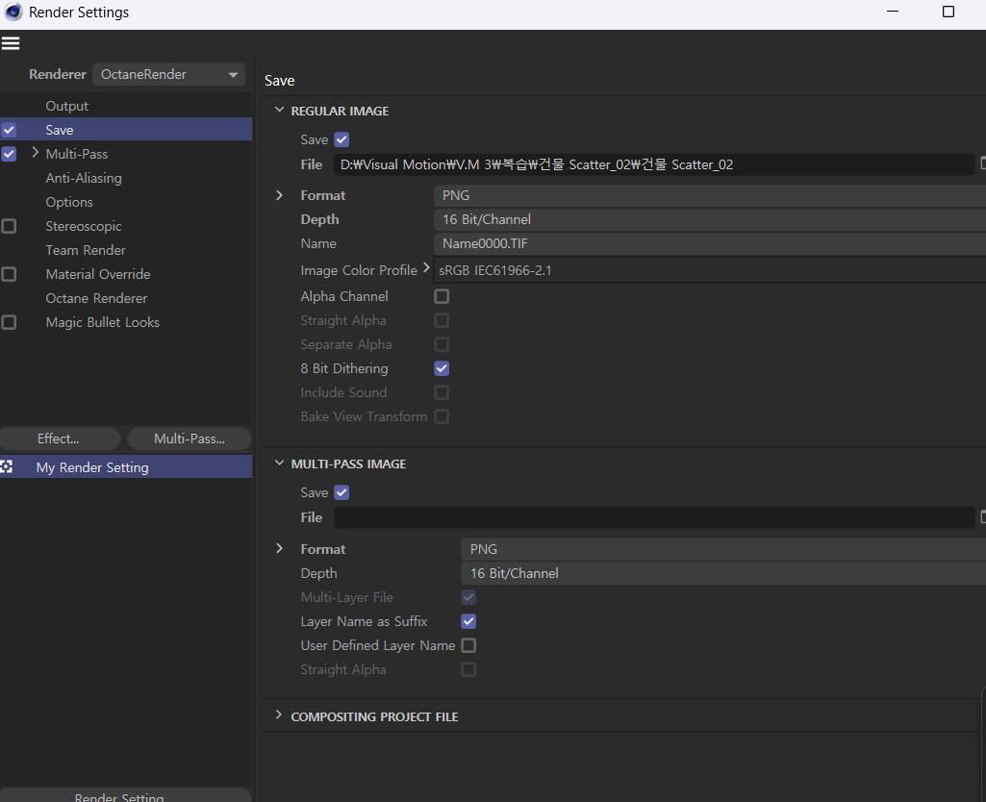Open Multi-Pass settings page

click(x=77, y=154)
